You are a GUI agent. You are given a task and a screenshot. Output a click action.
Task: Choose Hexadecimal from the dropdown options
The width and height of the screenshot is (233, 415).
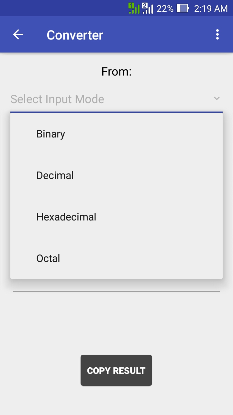click(x=66, y=217)
